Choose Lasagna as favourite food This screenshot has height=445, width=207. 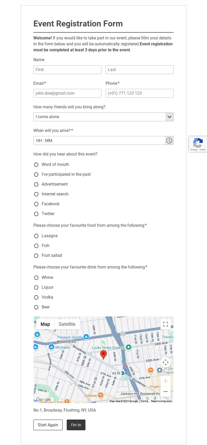(x=36, y=236)
